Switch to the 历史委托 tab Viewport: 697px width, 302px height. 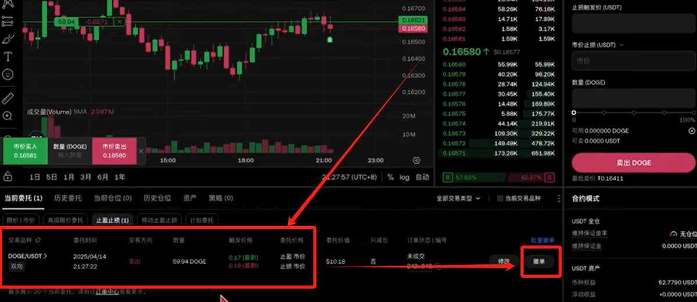pos(68,198)
